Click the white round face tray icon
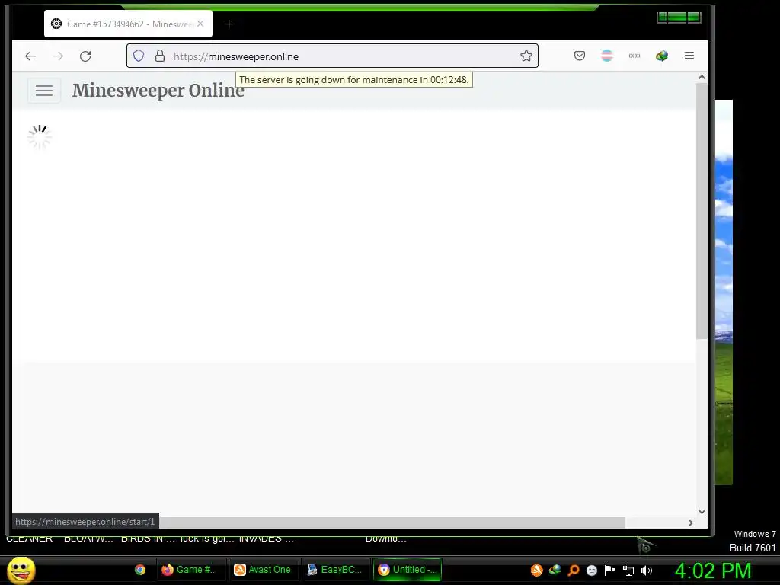This screenshot has height=585, width=780. [x=591, y=571]
